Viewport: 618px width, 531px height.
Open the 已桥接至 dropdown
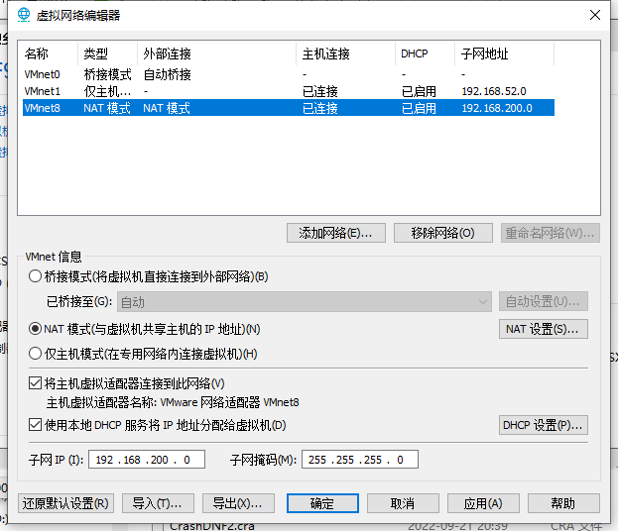coord(305,302)
